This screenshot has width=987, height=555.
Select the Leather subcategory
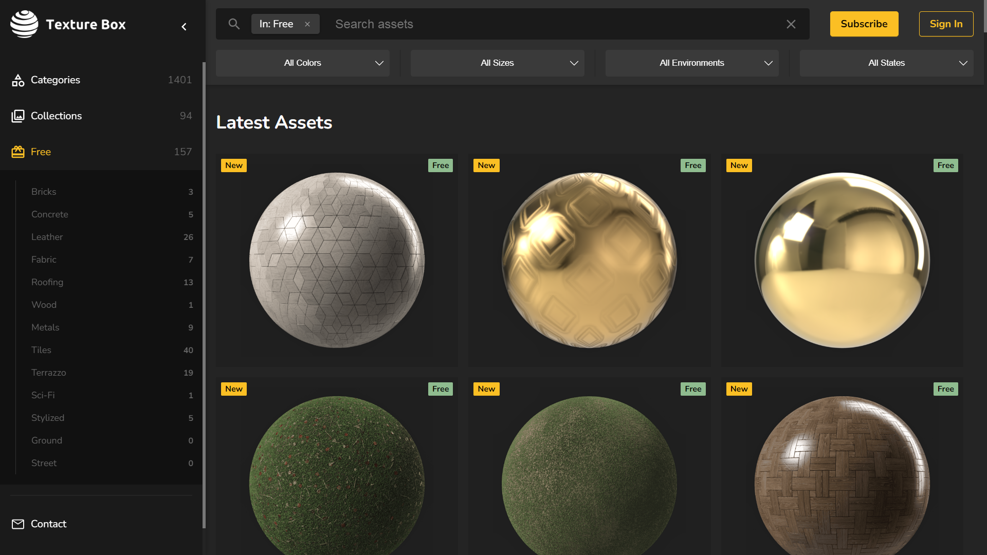[x=112, y=237]
